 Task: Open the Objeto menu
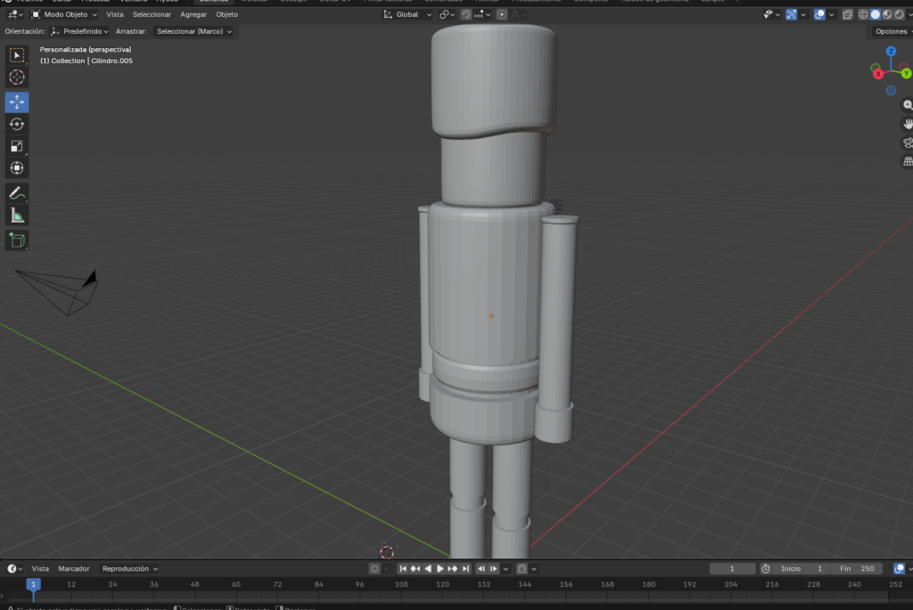pos(226,15)
